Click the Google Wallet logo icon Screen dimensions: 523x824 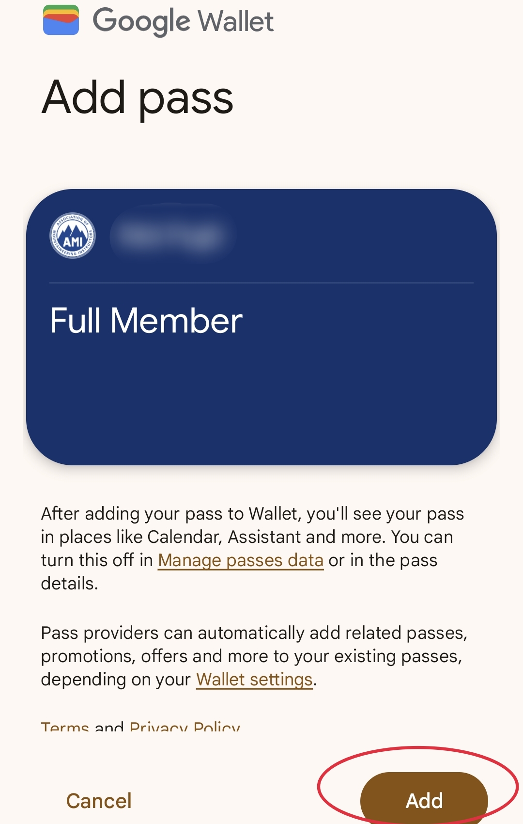point(61,20)
